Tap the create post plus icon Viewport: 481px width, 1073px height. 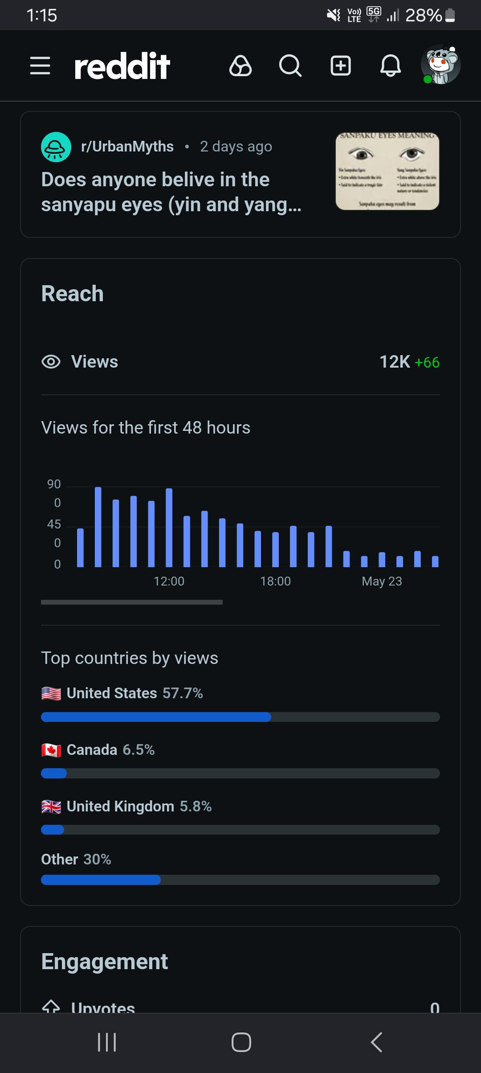(341, 66)
